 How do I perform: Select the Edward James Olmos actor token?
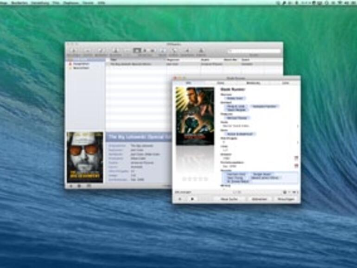(265, 178)
